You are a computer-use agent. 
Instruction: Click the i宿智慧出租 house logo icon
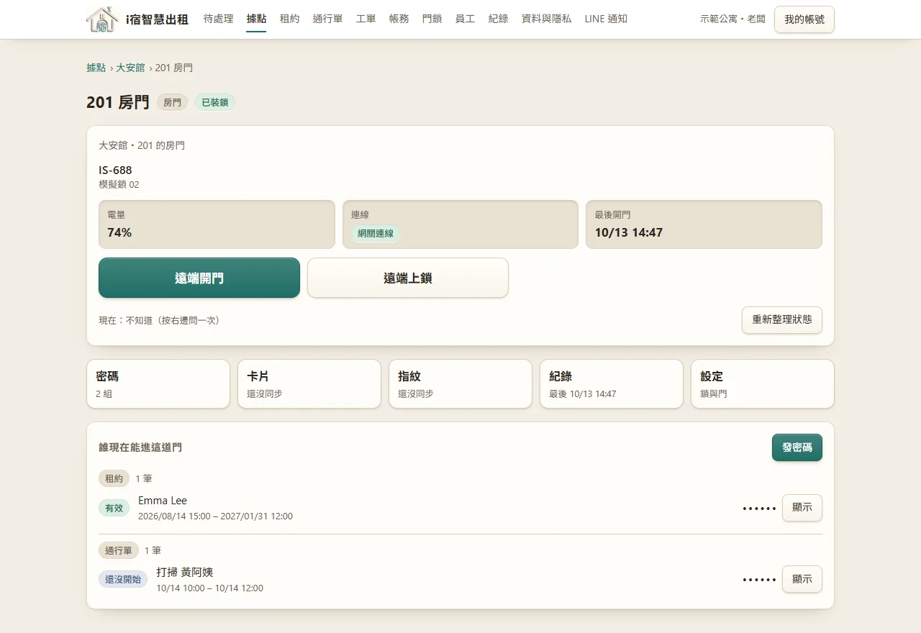[102, 19]
